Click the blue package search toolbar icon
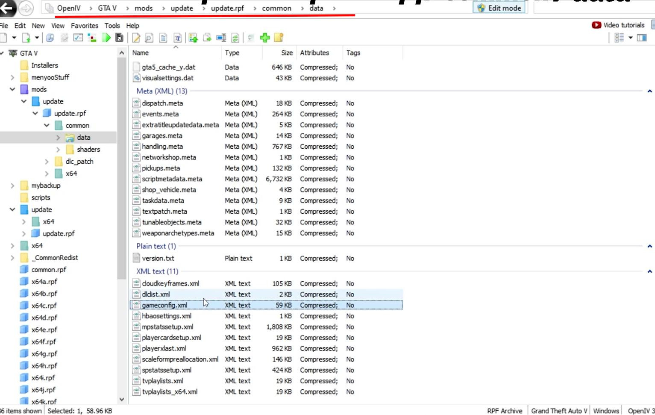The width and height of the screenshot is (655, 415). [x=50, y=38]
